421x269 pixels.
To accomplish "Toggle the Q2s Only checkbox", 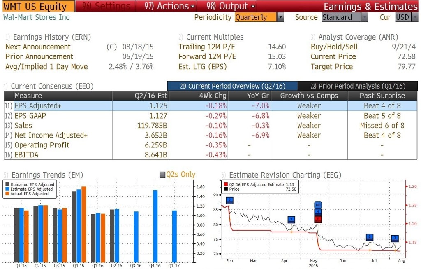I will [x=162, y=175].
